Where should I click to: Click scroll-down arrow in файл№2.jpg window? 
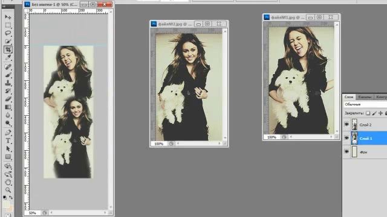[225, 138]
